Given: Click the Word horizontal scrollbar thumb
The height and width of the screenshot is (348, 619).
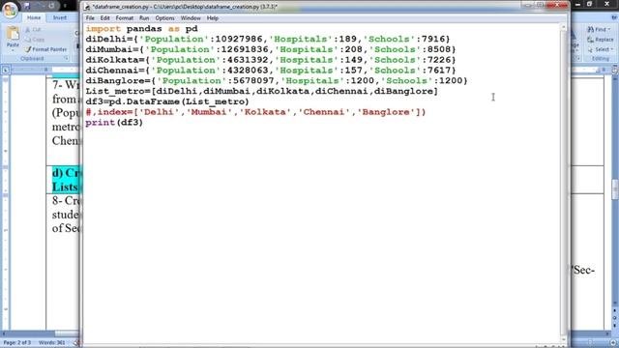Looking at the screenshot, I should 67,333.
